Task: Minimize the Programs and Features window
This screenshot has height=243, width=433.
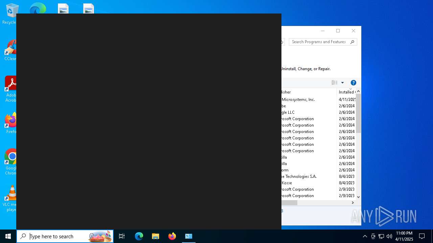Action: (x=322, y=31)
